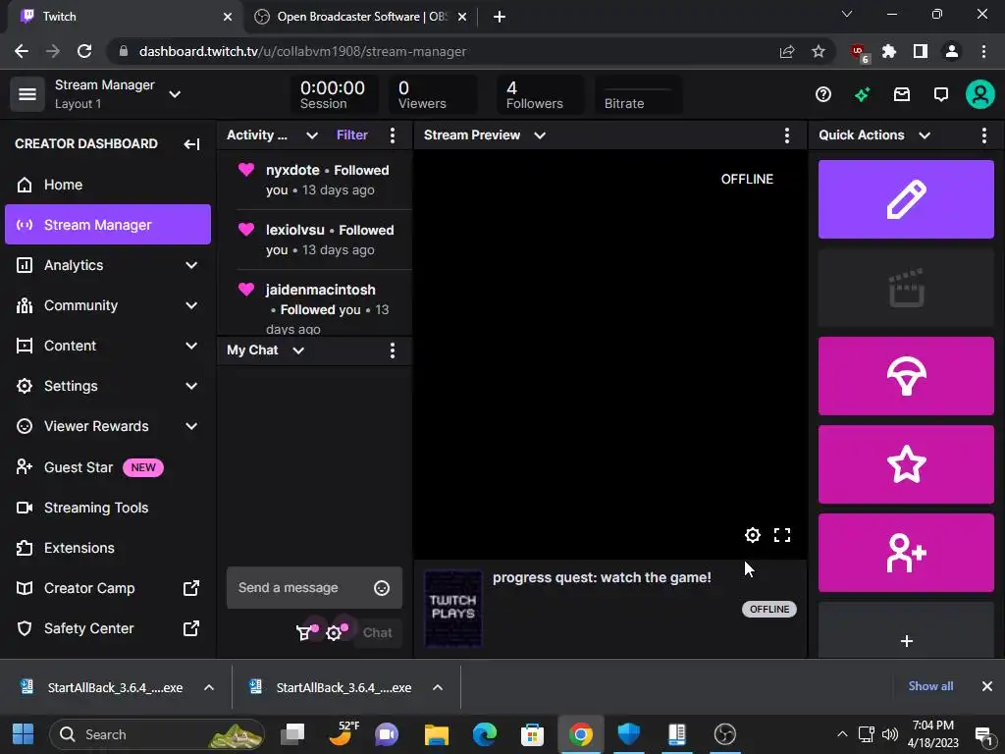
Task: Click the Chat send button
Action: (378, 633)
